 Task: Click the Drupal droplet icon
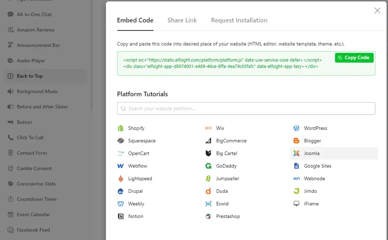[121, 191]
